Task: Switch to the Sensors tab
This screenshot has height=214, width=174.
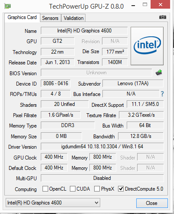Action: 50,18
